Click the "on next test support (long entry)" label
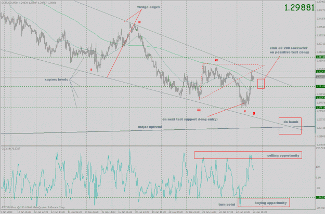The width and height of the screenshot is (325, 214). pyautogui.click(x=190, y=119)
